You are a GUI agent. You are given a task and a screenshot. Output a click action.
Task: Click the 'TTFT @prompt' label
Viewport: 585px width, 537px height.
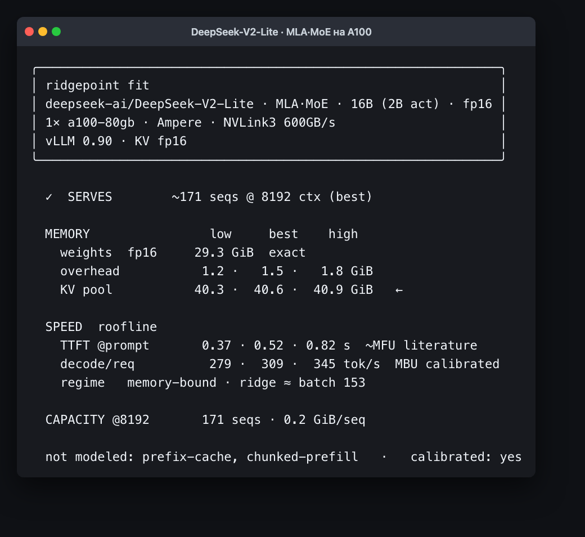[x=105, y=346]
